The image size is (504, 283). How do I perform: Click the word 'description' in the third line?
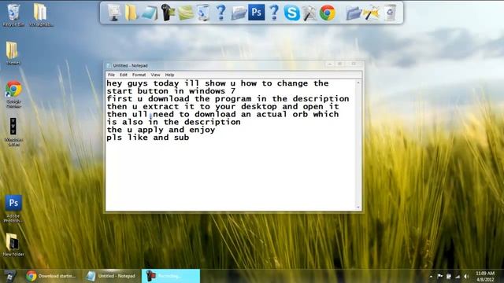[x=321, y=99]
